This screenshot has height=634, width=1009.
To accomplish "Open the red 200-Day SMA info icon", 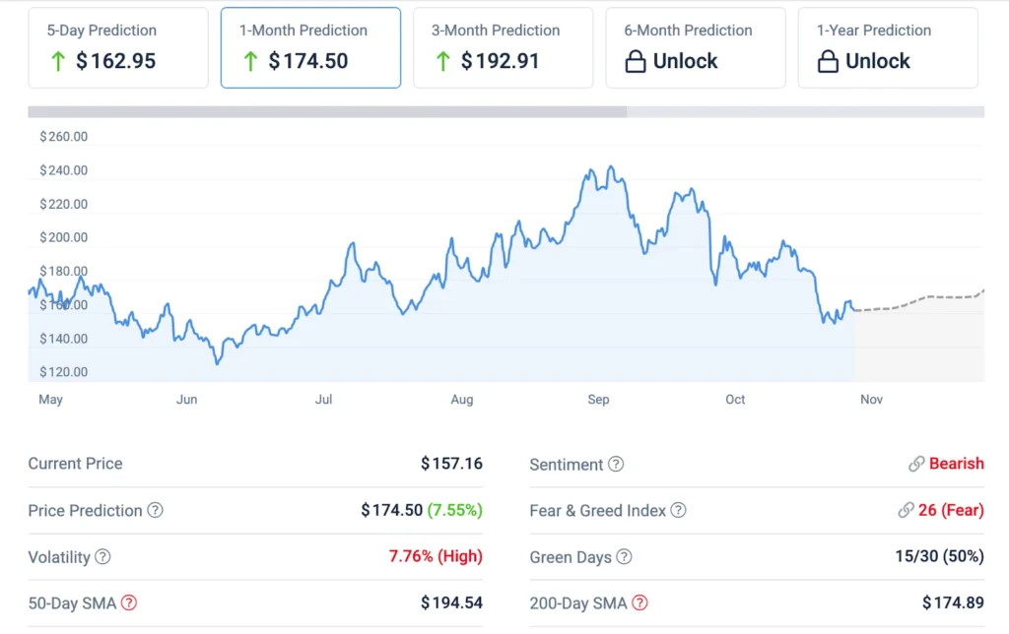I will (x=640, y=603).
